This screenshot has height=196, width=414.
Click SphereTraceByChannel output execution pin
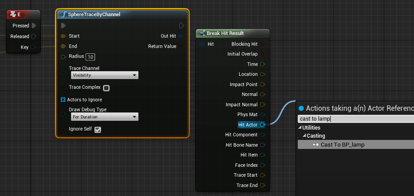[182, 26]
